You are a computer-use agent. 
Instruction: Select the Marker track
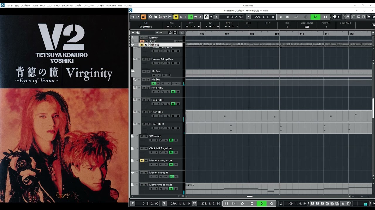pos(153,38)
